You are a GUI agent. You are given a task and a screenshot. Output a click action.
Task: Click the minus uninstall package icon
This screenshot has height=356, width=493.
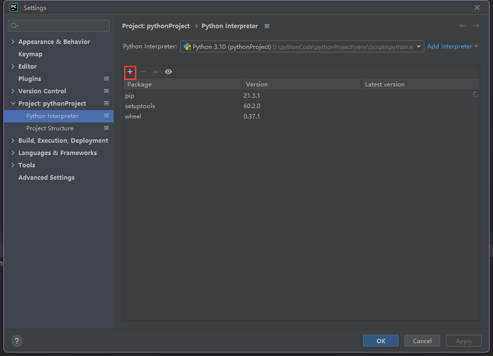[x=143, y=72]
